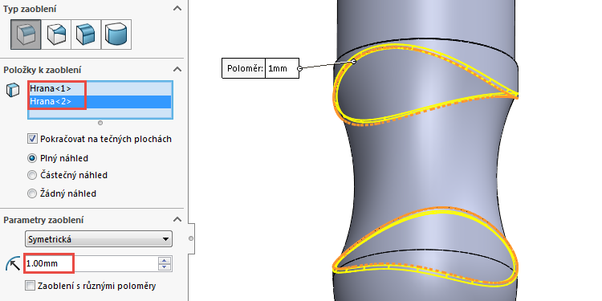
Task: Increase the radius with the spinner up arrow
Action: 165,261
